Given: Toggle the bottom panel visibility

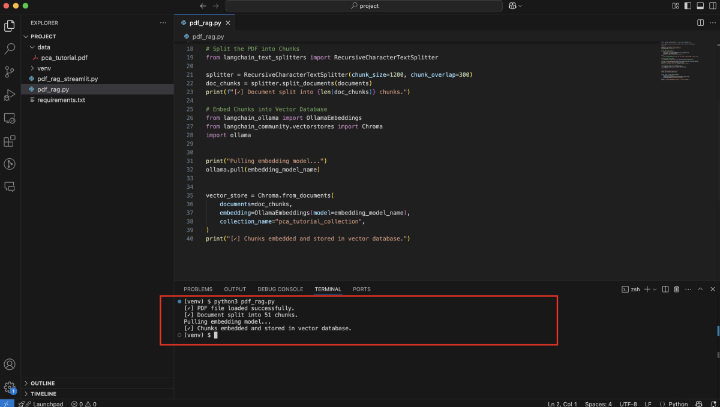Looking at the screenshot, I should click(700, 6).
